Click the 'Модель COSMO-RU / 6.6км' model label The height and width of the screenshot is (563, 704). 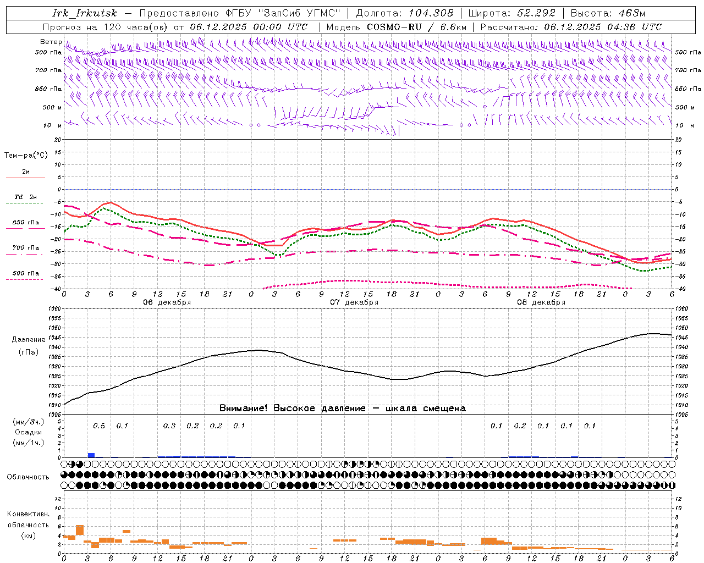[397, 27]
